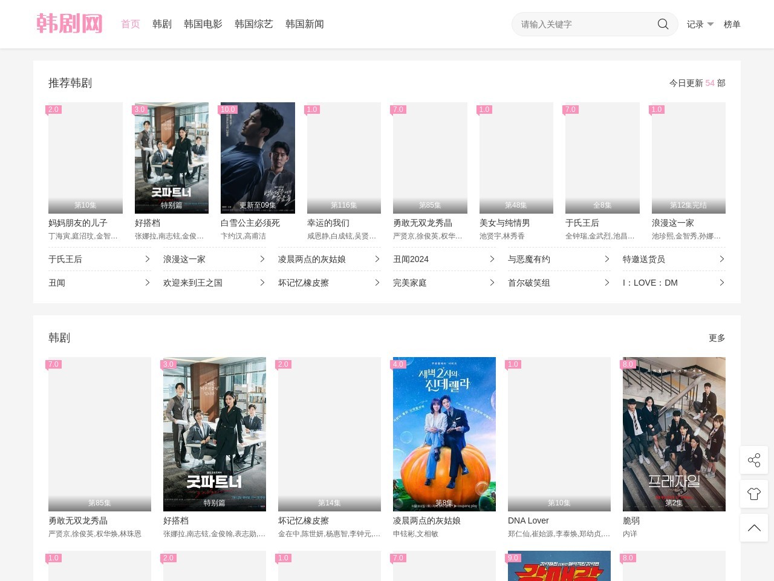Open the share icon on right sidebar
774x581 pixels.
coord(754,460)
